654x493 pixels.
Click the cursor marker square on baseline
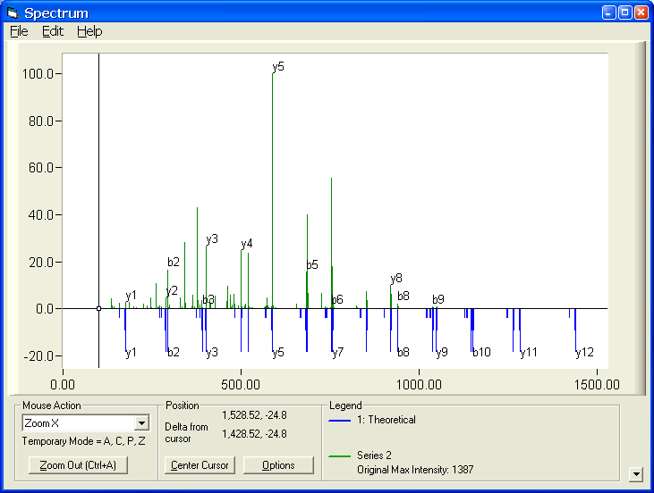click(x=98, y=308)
